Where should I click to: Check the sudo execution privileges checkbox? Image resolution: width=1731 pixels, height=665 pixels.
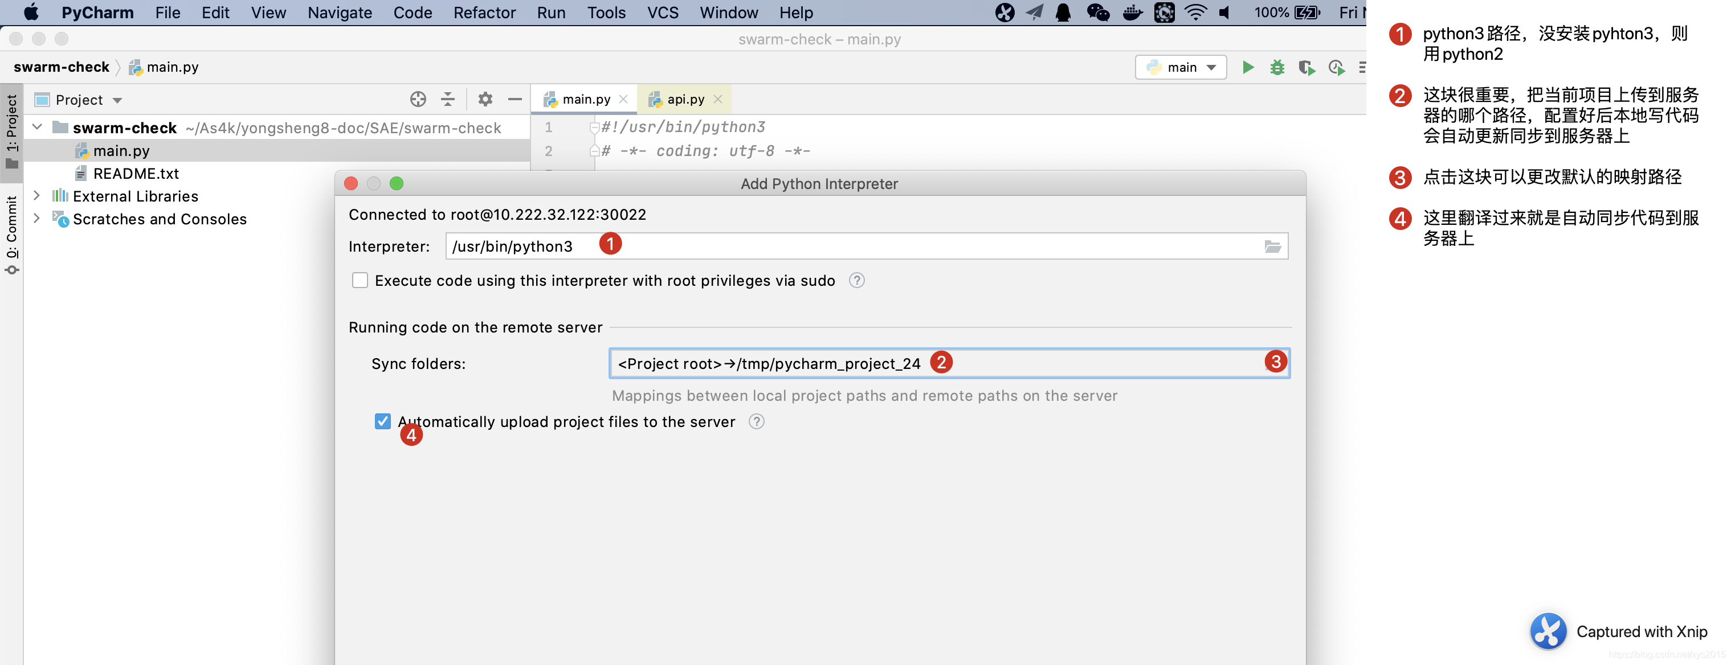coord(358,279)
